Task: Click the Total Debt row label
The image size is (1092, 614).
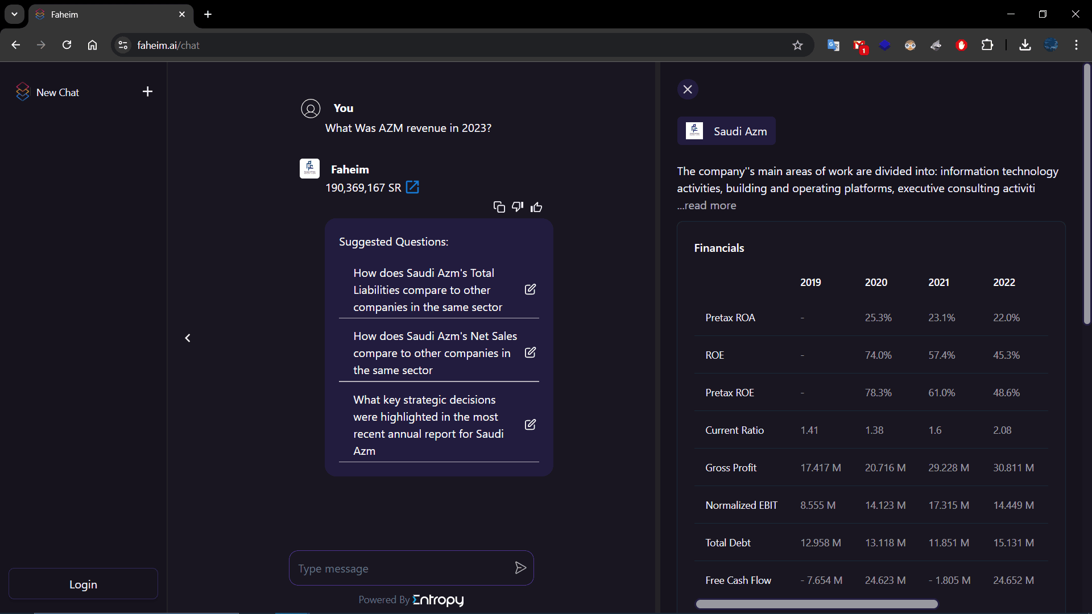Action: coord(728,543)
